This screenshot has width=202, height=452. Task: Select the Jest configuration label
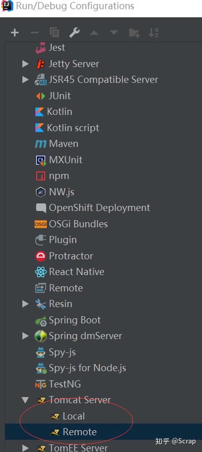[57, 48]
